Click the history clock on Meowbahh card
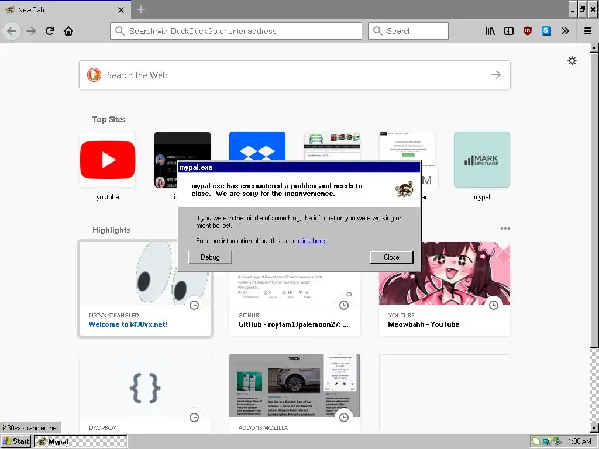The width and height of the screenshot is (599, 449). (494, 305)
